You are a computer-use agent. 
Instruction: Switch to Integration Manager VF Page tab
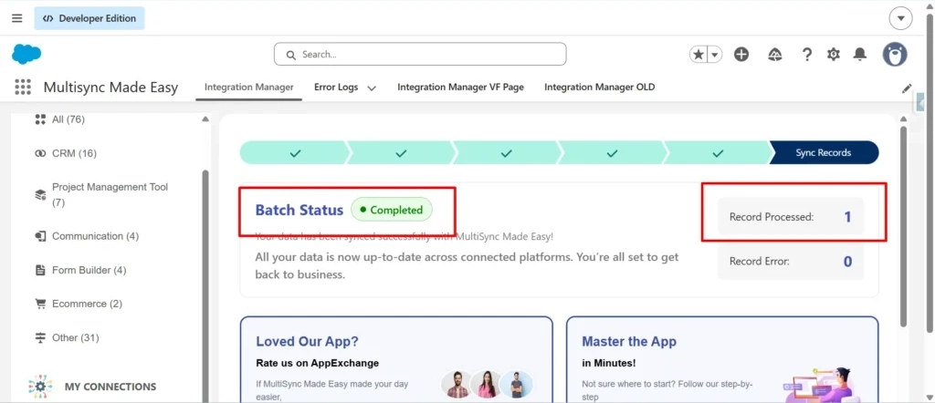pos(460,87)
